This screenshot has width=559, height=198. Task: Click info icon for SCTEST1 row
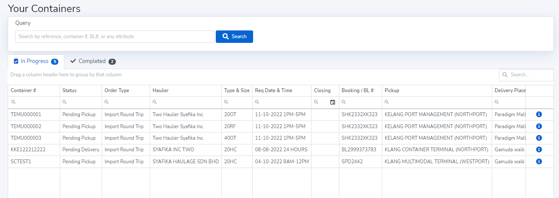click(x=539, y=162)
